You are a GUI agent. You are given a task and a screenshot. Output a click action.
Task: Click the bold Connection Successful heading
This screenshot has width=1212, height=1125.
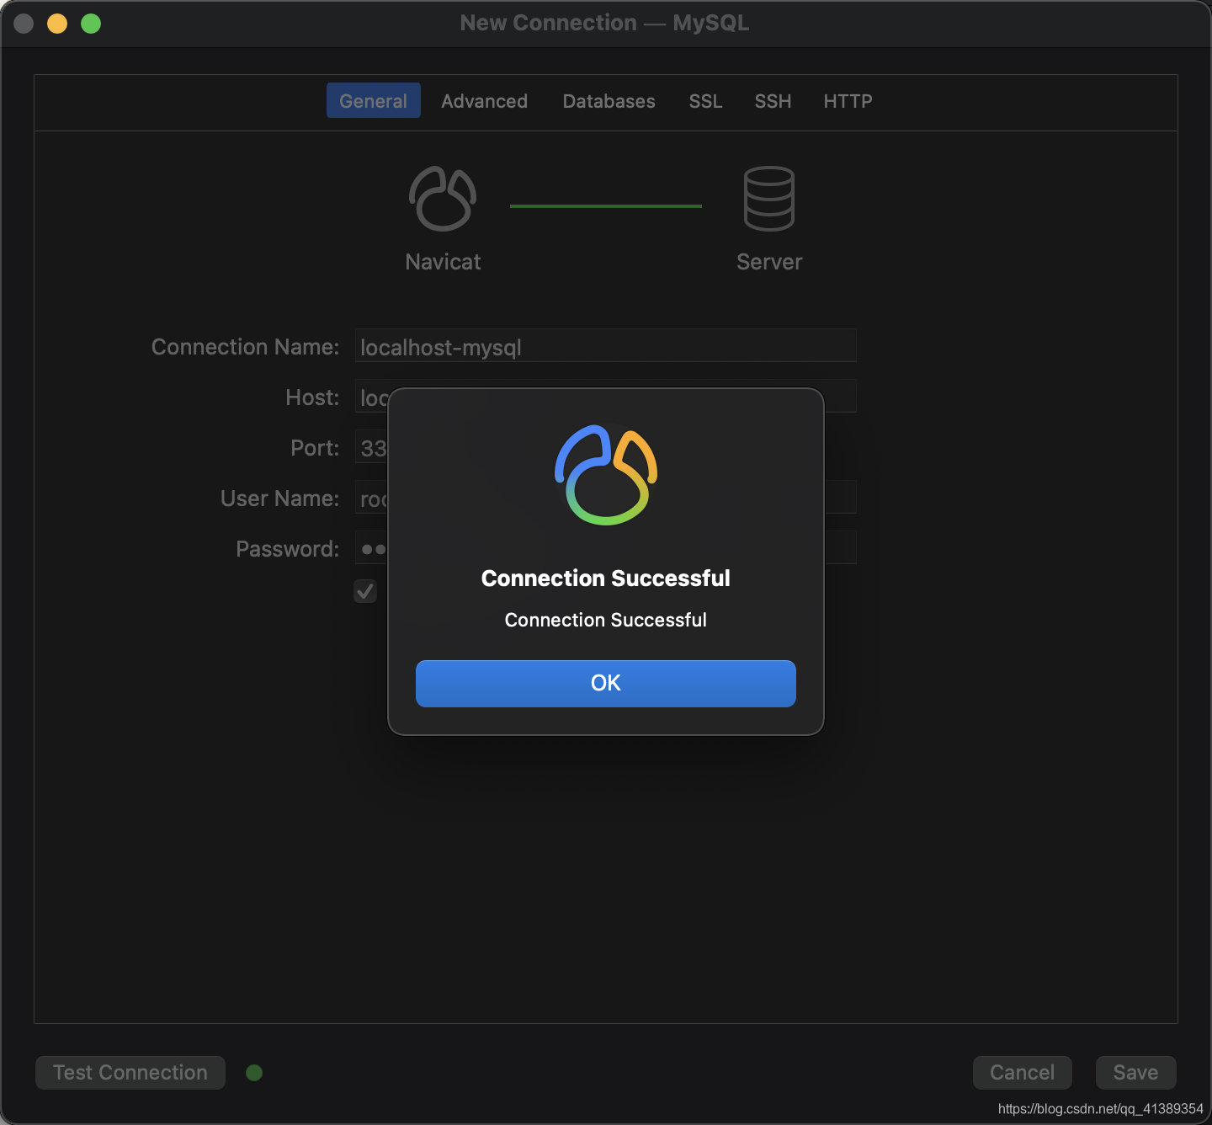pyautogui.click(x=606, y=578)
